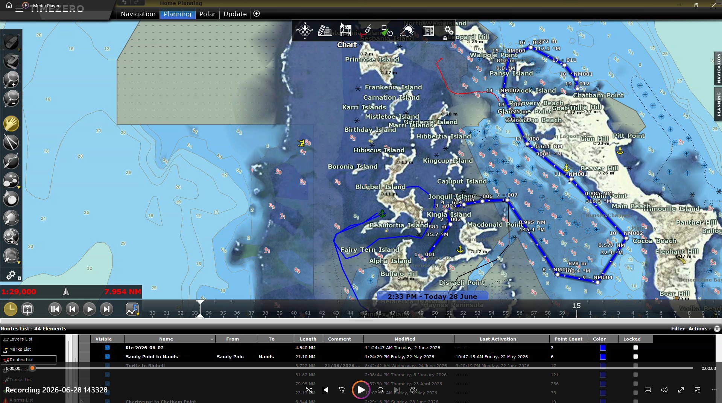
Task: Select the circular search magnifier tool
Action: [11, 236]
